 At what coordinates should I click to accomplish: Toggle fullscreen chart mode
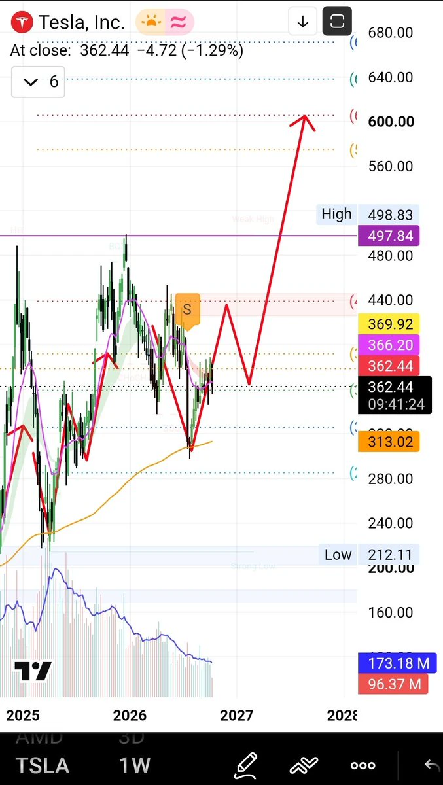(337, 22)
